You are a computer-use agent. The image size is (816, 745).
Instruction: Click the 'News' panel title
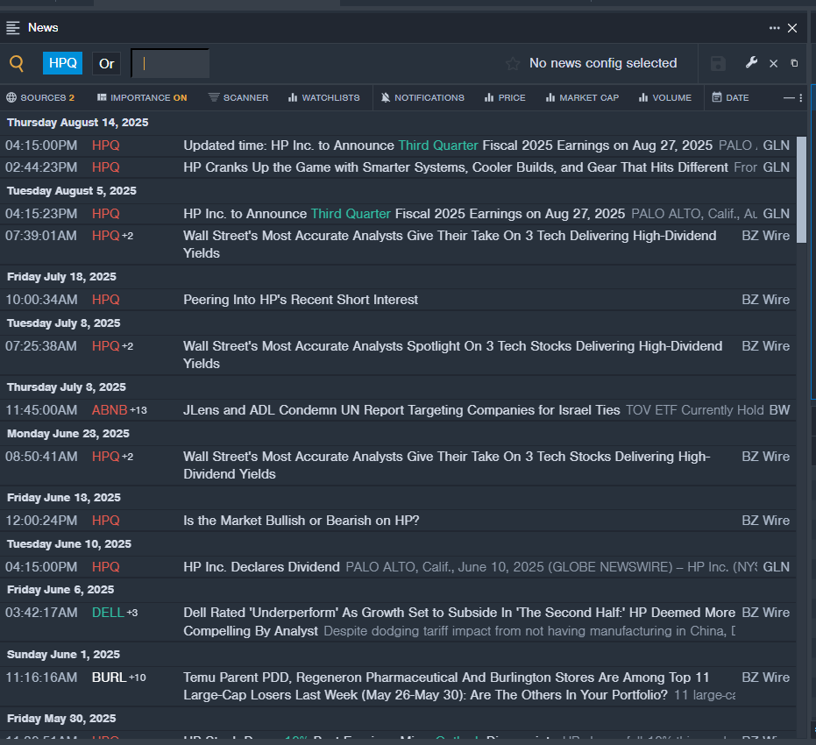coord(43,27)
